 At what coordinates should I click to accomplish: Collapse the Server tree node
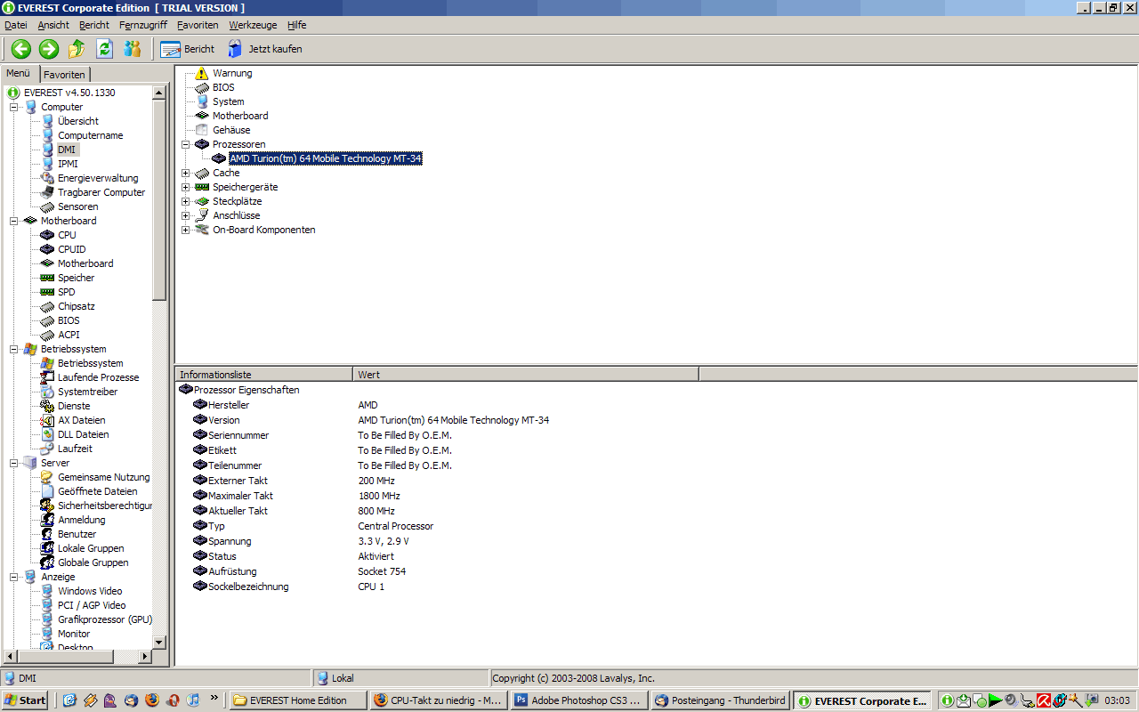tap(14, 463)
